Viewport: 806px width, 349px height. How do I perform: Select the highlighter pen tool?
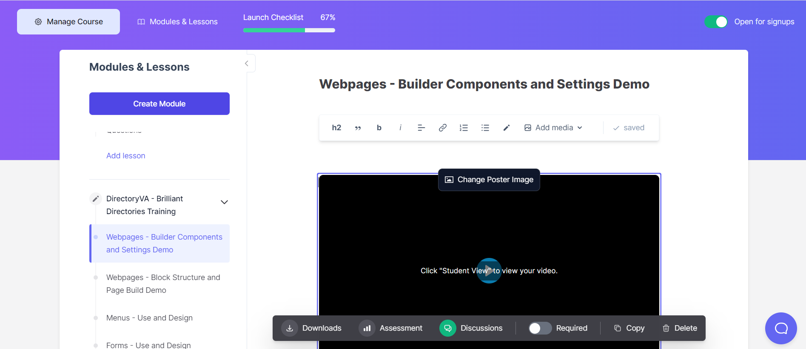click(x=506, y=128)
